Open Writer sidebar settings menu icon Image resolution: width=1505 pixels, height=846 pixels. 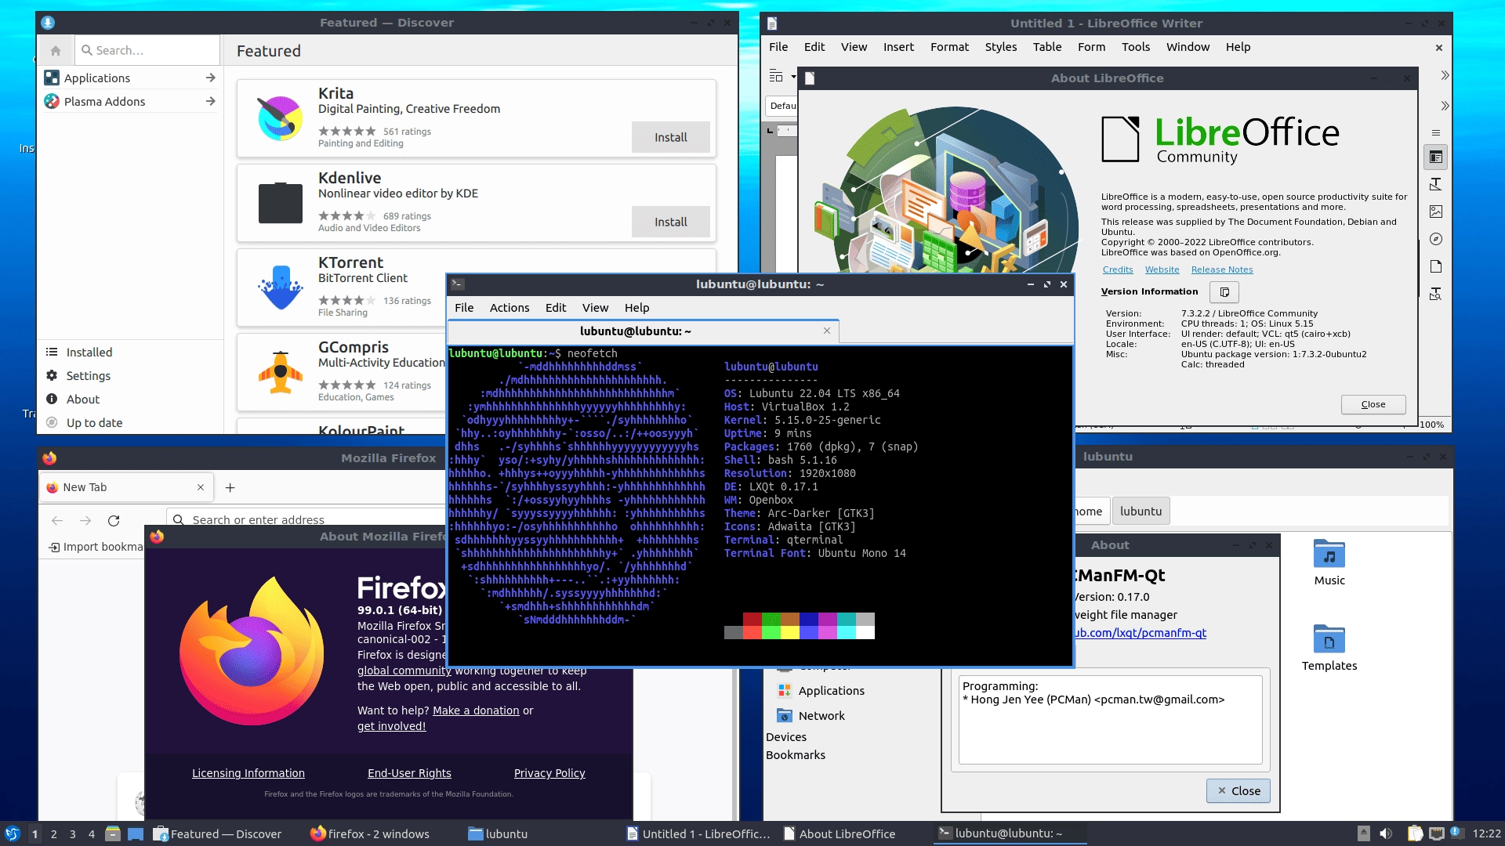(x=1436, y=133)
